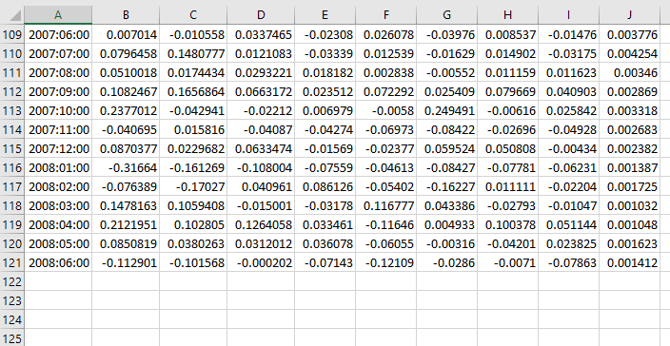Select value 0.003776 in column J

tap(629, 34)
